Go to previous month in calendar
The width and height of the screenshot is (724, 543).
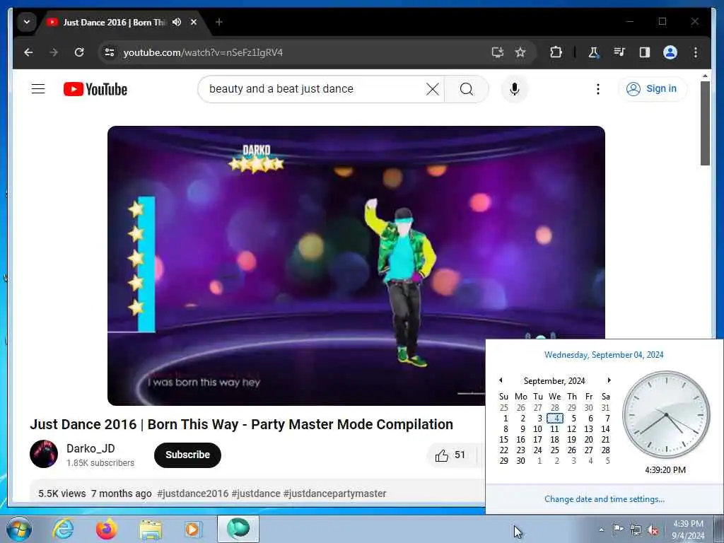click(501, 380)
